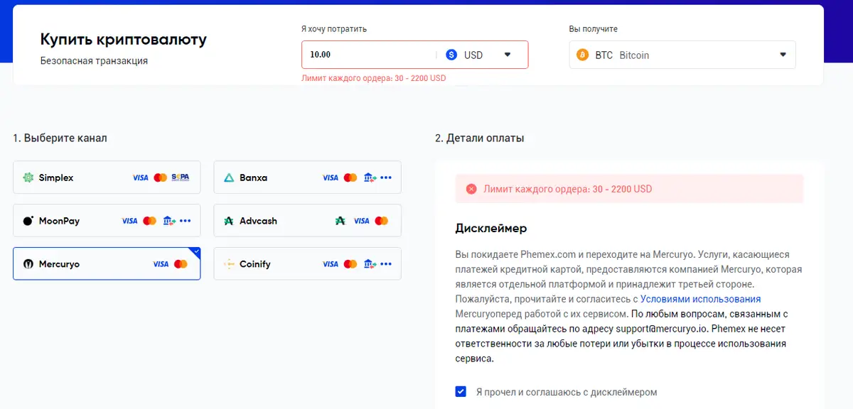
Task: Click the Banxa triangle logo icon
Action: 229,178
